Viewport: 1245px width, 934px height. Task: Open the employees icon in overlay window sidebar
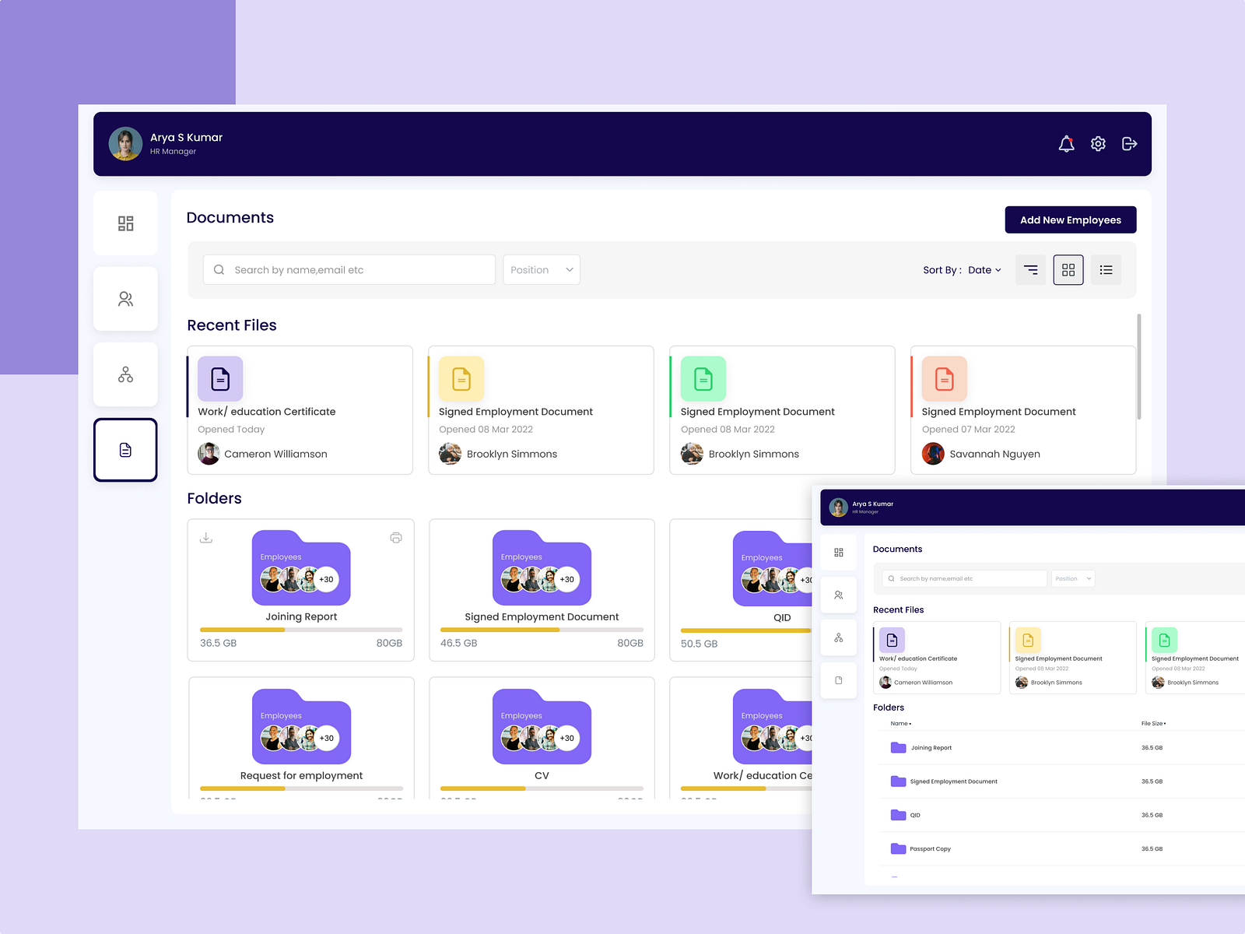tap(839, 595)
